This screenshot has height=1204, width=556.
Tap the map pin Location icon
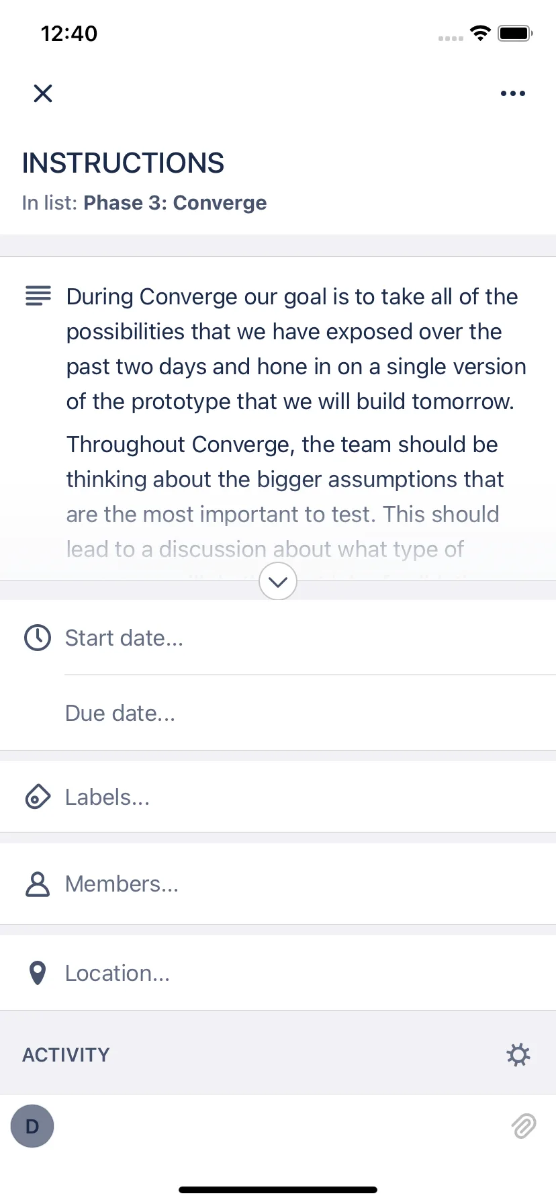38,973
